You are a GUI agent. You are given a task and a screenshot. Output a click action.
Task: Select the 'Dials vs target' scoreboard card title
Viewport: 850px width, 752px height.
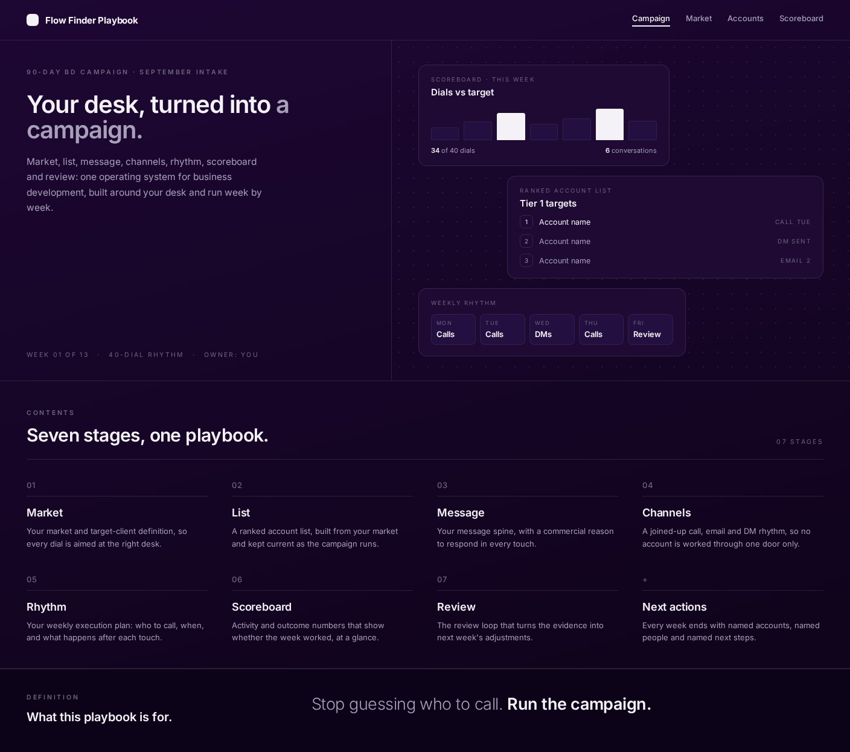pos(462,92)
